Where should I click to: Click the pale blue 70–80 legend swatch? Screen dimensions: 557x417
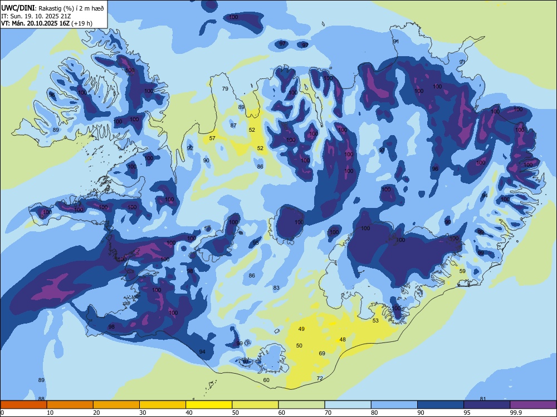click(x=348, y=405)
